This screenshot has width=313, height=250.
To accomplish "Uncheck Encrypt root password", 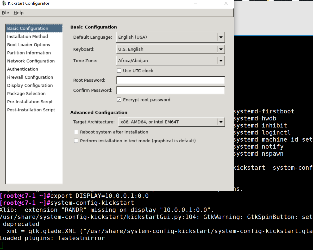I will point(119,100).
